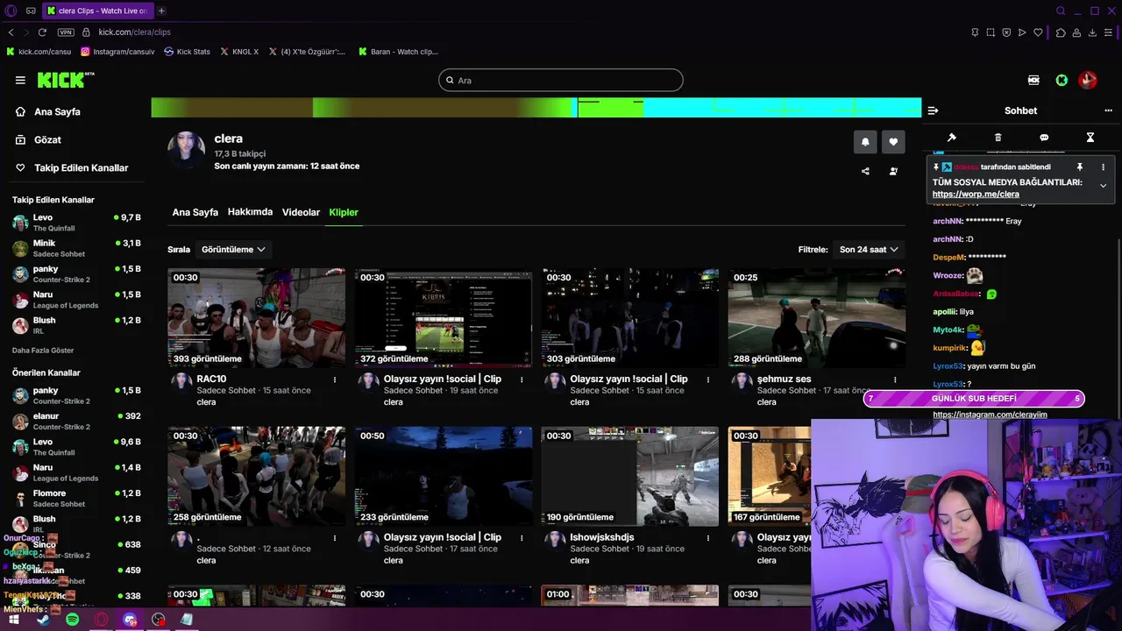Open the Kick hamburger sidebar menu
This screenshot has height=631, width=1122.
pos(20,80)
